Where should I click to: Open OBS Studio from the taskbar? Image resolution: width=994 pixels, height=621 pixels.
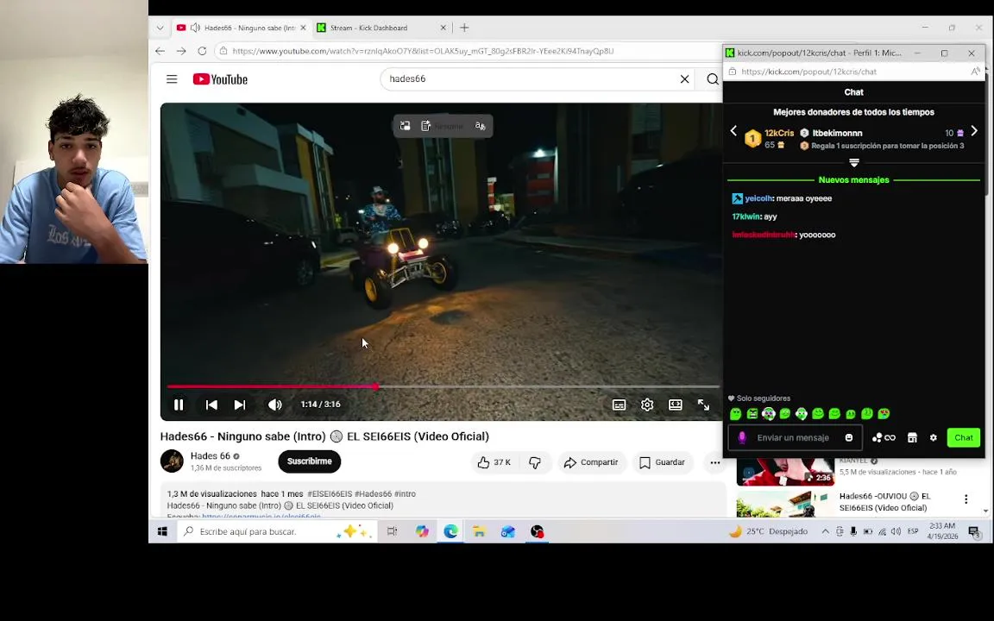pos(537,531)
